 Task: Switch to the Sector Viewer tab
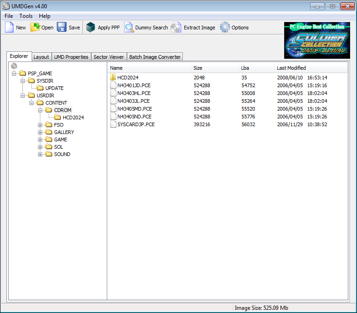[x=109, y=57]
